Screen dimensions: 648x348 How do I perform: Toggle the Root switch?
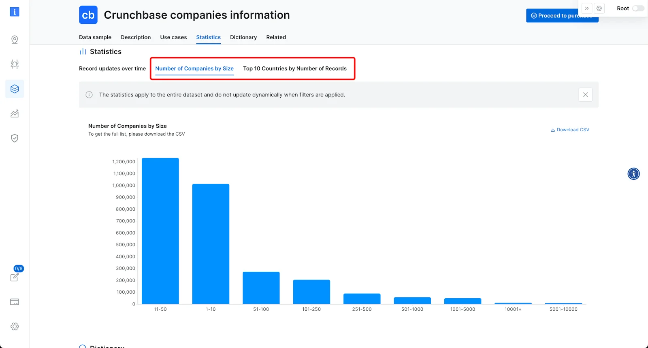[x=638, y=9]
